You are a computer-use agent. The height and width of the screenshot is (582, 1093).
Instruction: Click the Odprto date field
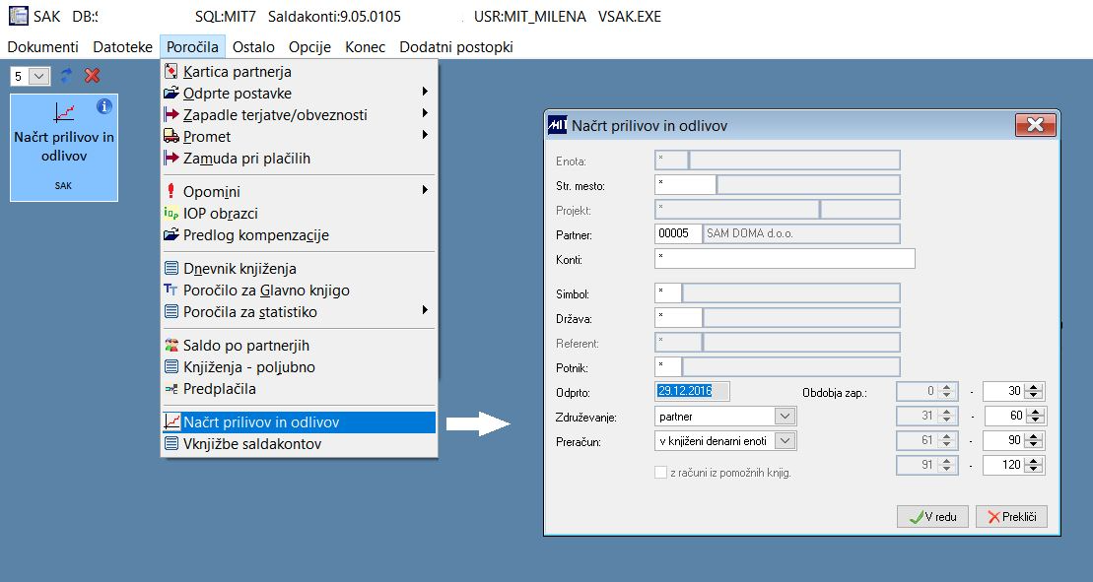[692, 391]
